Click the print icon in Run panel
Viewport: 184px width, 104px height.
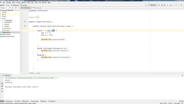click(x=2, y=89)
